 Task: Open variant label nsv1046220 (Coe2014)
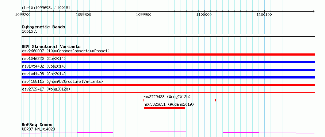click(x=44, y=59)
